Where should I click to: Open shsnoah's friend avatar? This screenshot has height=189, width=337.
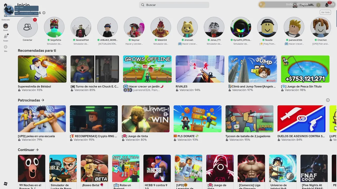[187, 27]
